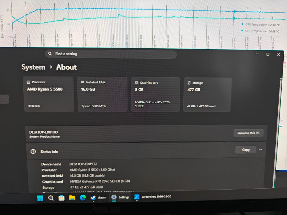Screen dimensions: 287x215
Task: Click Storage row 47 GB of 477 GB used
Action: click(x=87, y=187)
